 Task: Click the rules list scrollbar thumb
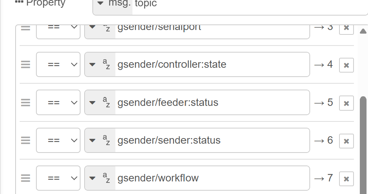click(x=363, y=144)
